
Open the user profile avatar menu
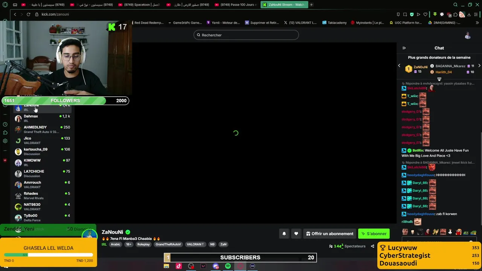468,35
